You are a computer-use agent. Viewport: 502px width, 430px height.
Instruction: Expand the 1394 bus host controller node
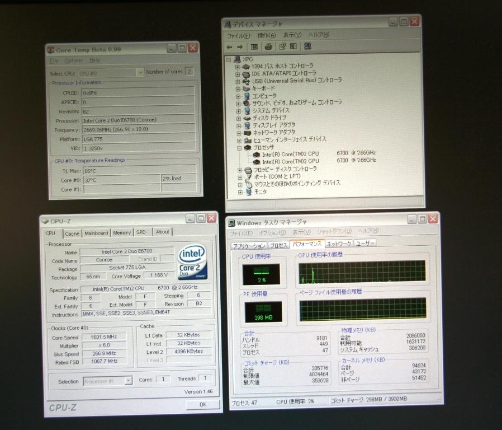(x=237, y=67)
